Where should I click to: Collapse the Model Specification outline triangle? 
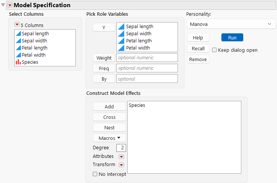[x=3, y=5]
